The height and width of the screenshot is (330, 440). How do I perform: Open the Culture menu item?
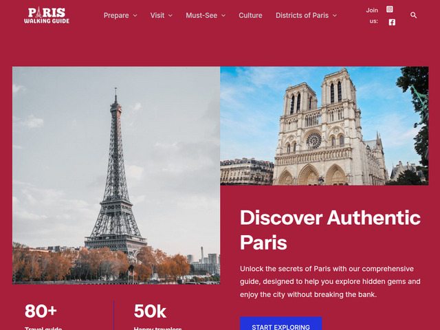(250, 15)
